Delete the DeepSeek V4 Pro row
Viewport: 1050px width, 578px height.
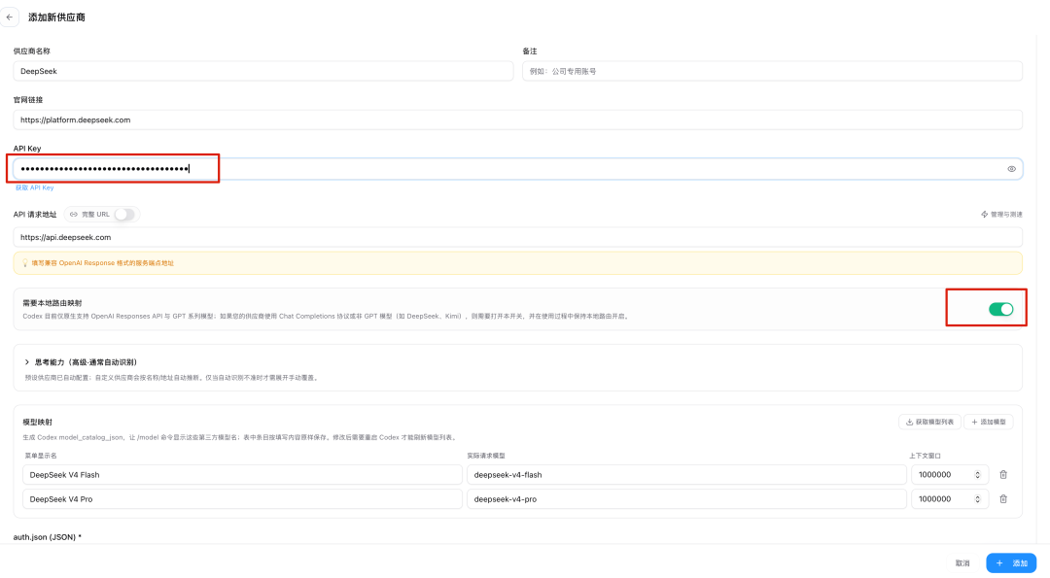click(x=1003, y=499)
